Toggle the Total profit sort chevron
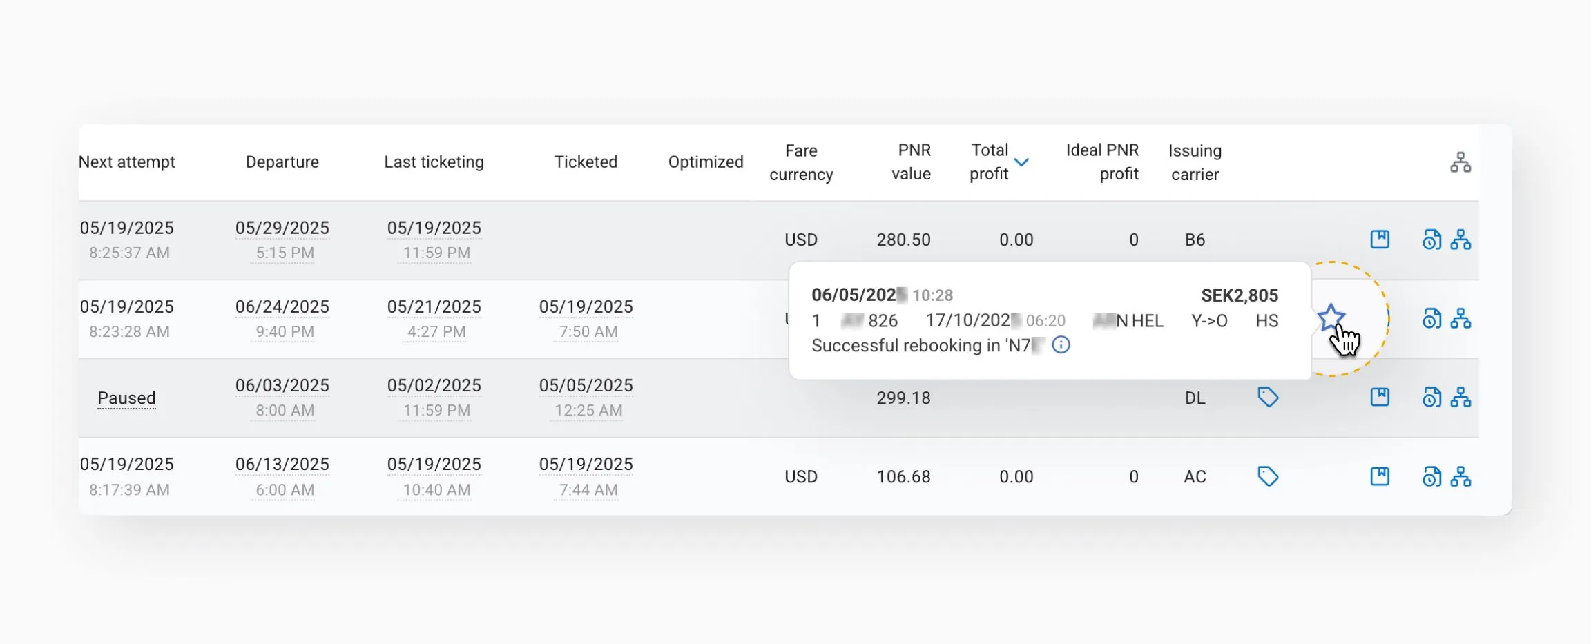 [1021, 162]
